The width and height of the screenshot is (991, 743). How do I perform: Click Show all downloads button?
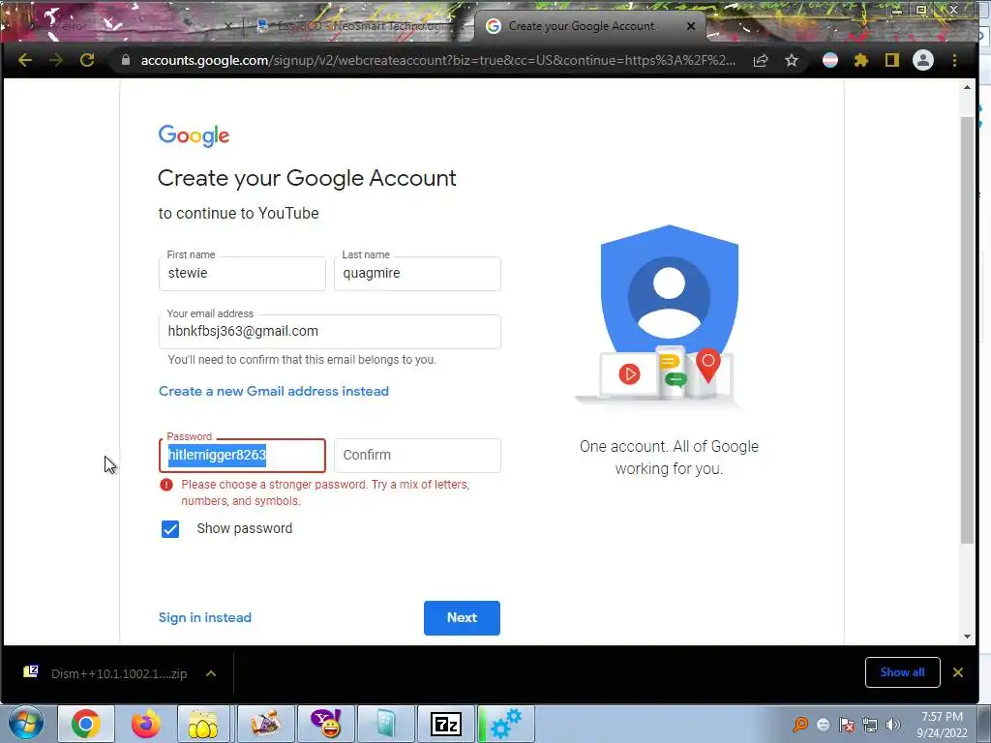903,672
